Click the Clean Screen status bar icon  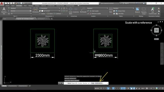pos(160,88)
